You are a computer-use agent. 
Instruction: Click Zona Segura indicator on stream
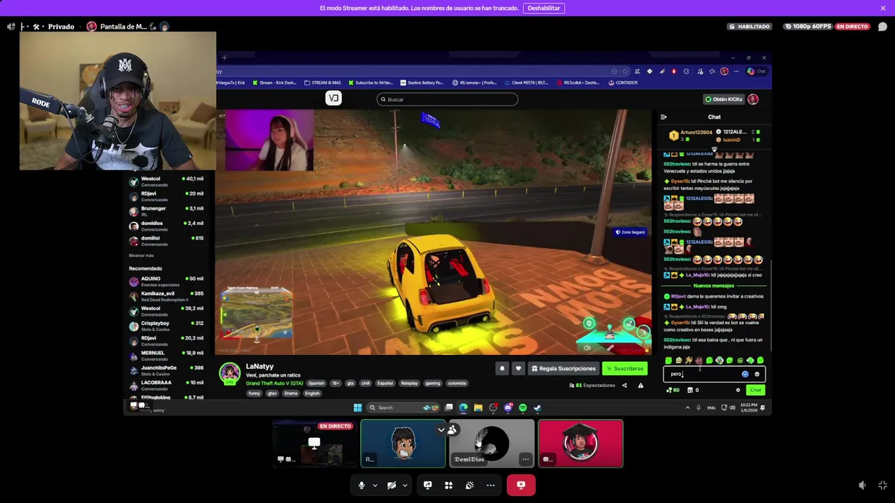coord(630,232)
